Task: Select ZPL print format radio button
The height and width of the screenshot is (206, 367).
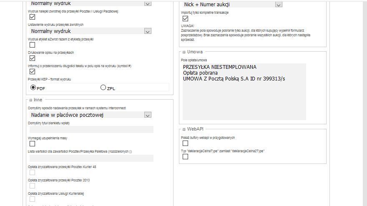Action: [103, 88]
